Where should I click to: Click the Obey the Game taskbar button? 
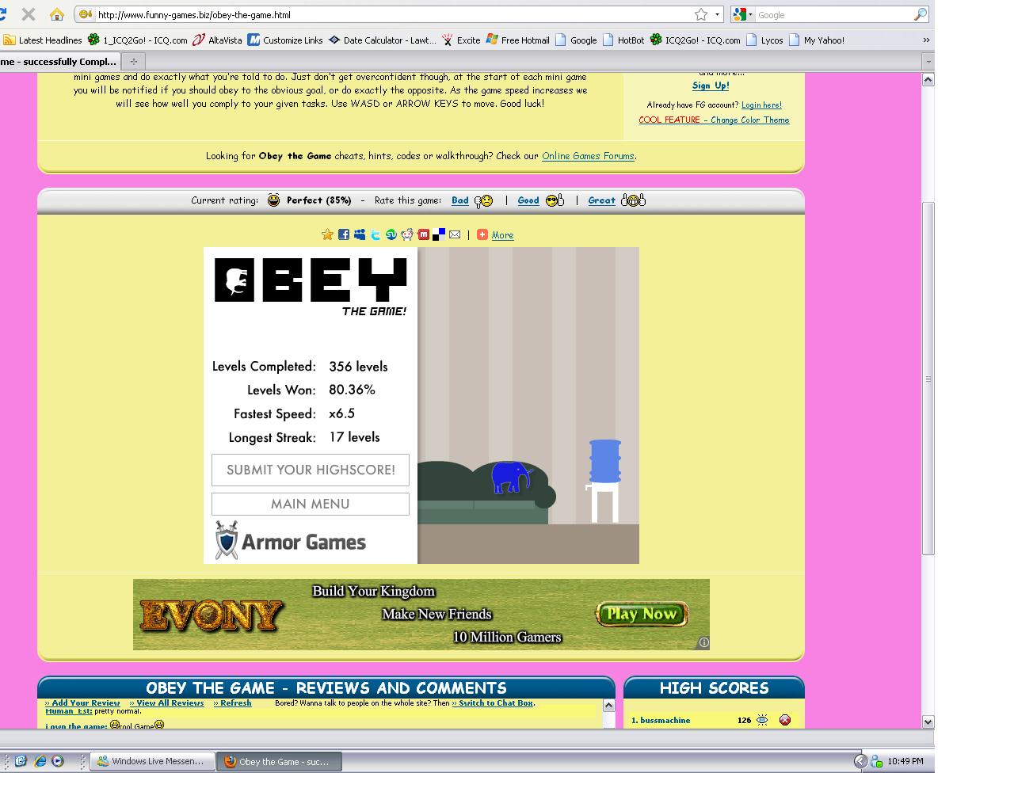(x=279, y=761)
